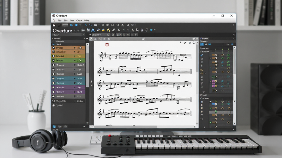This screenshot has width=282, height=158.
Task: Click the list view icon beside new document
Action: [59, 25]
